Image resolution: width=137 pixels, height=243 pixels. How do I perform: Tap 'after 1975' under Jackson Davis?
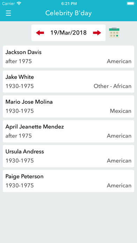(19, 61)
